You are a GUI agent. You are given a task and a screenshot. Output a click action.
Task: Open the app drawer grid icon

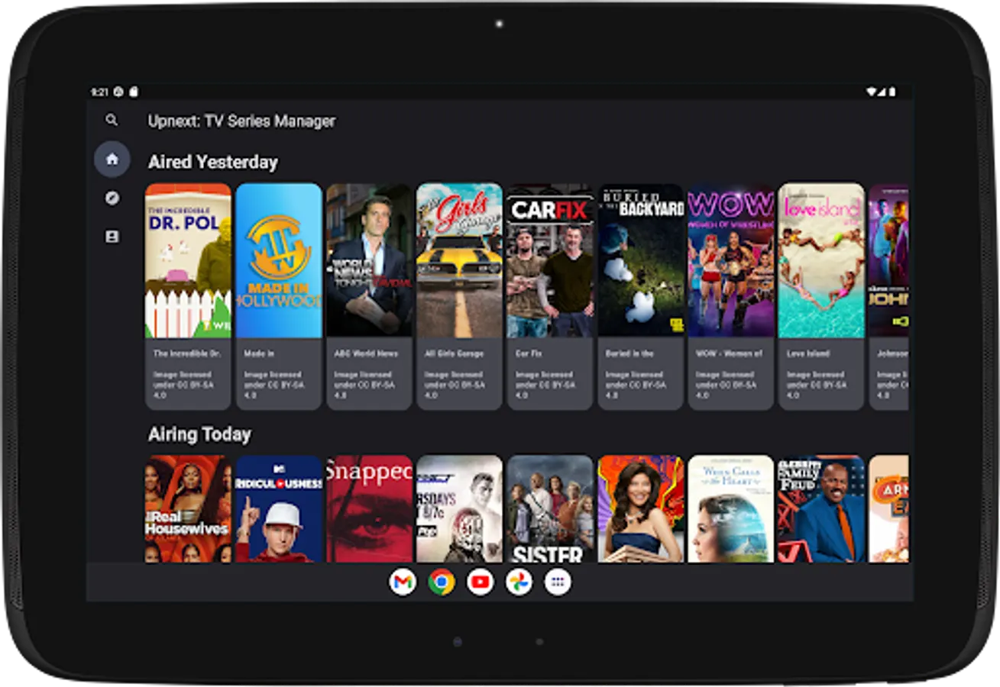(558, 582)
